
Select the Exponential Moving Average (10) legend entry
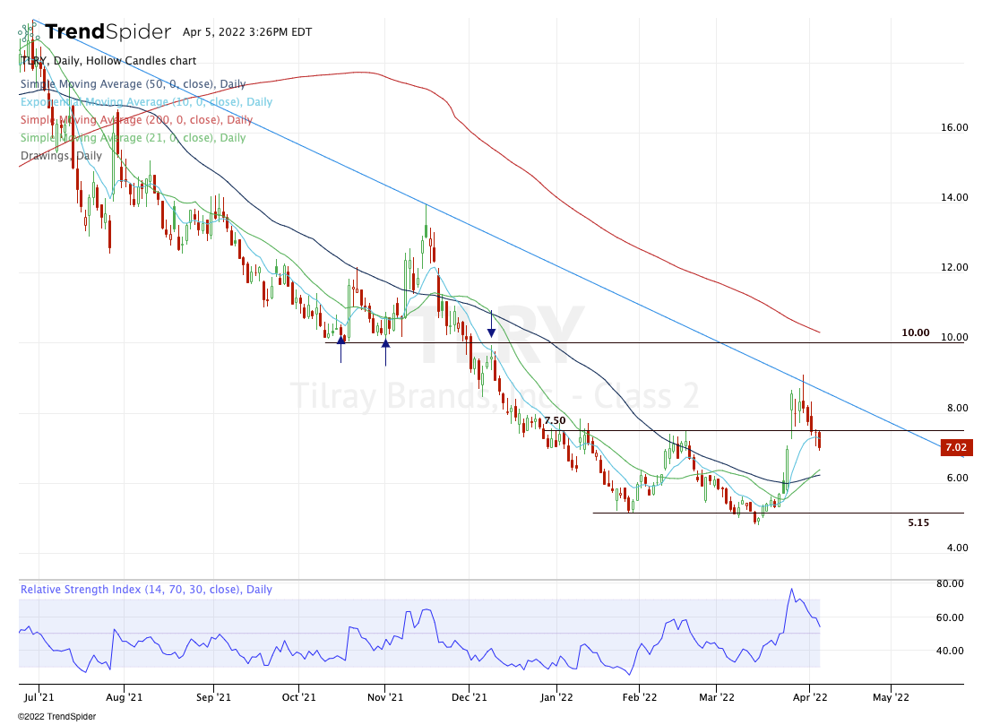point(146,102)
